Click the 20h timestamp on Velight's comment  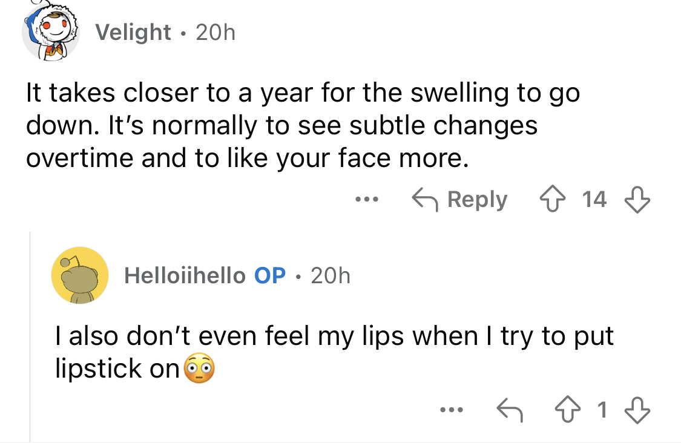(215, 32)
